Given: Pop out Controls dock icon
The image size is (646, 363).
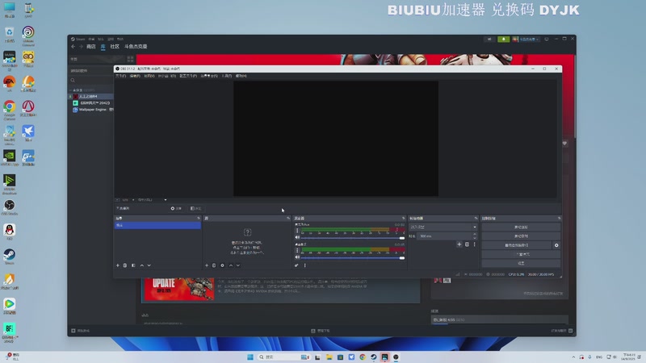Looking at the screenshot, I should coord(559,218).
